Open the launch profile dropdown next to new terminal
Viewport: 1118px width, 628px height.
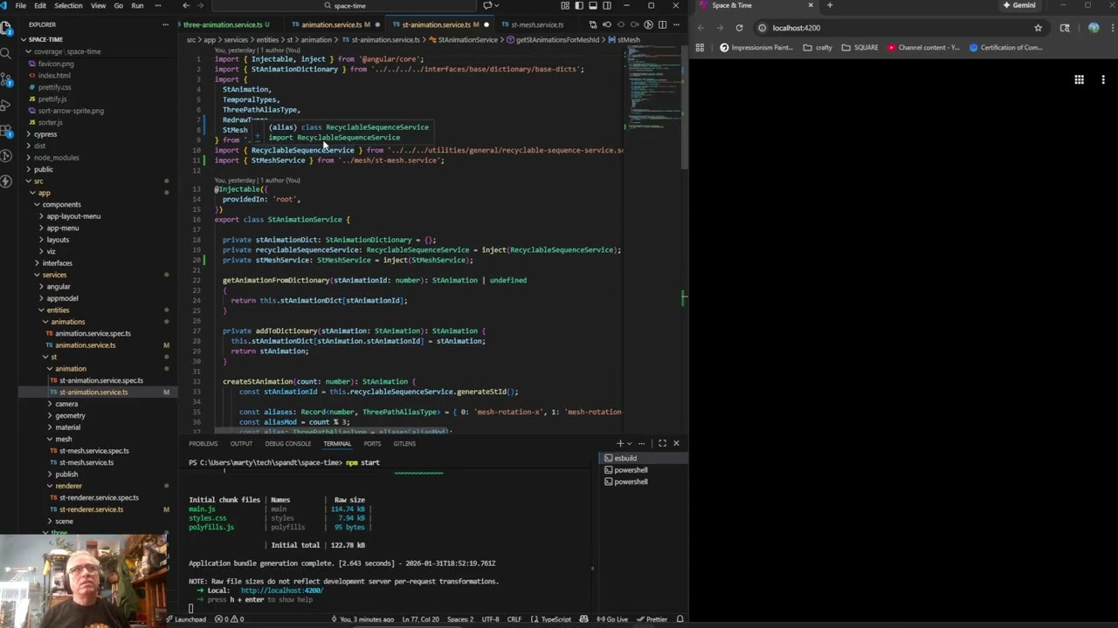point(630,443)
